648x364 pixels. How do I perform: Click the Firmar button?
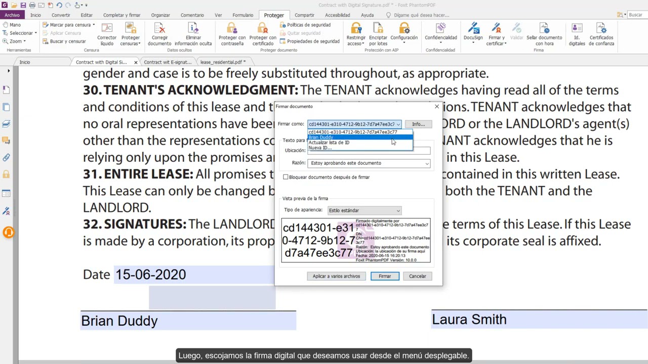(x=385, y=276)
